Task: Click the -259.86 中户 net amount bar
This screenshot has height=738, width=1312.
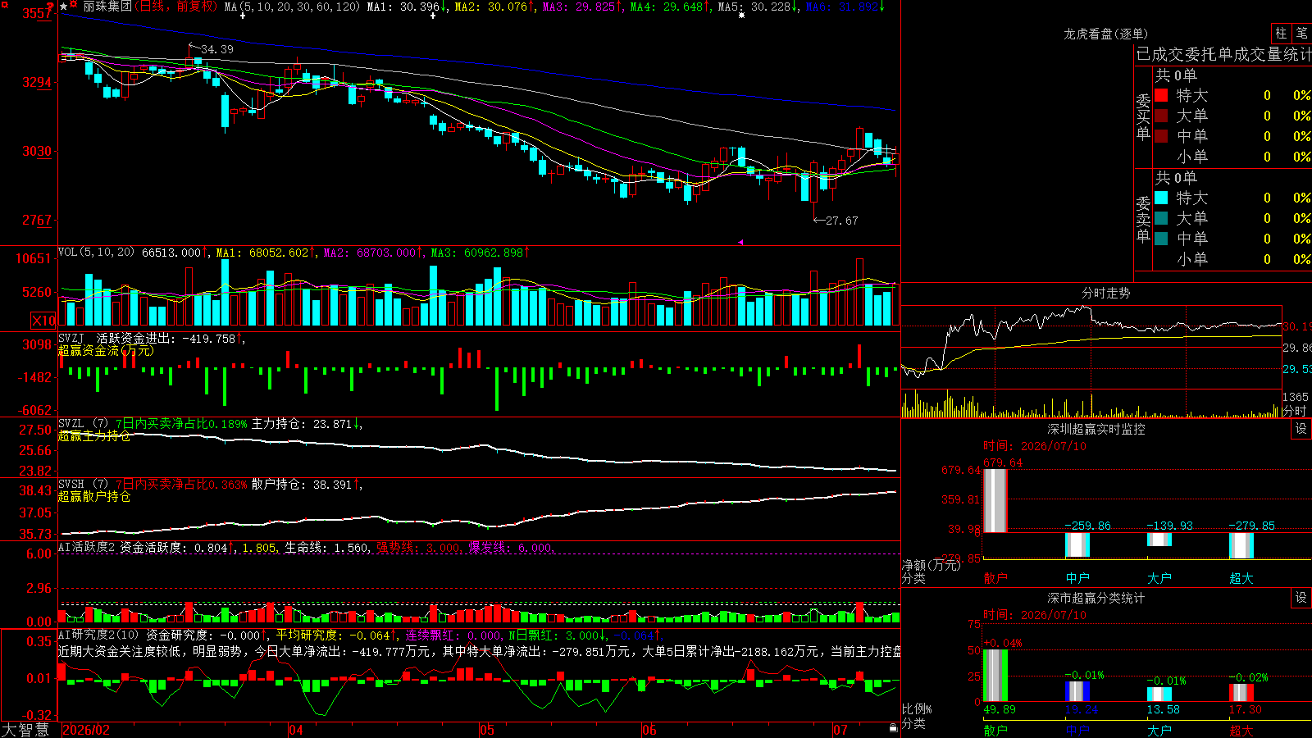Action: 1077,544
